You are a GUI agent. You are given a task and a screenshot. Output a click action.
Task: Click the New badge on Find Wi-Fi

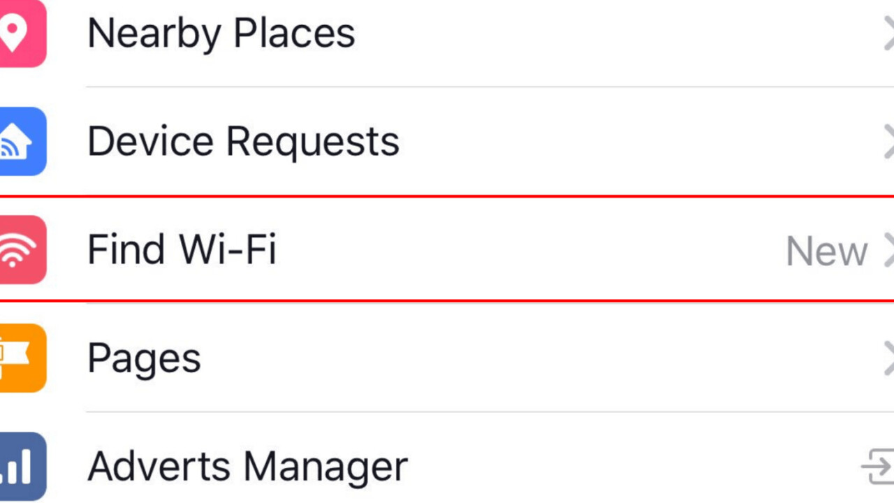click(x=826, y=251)
